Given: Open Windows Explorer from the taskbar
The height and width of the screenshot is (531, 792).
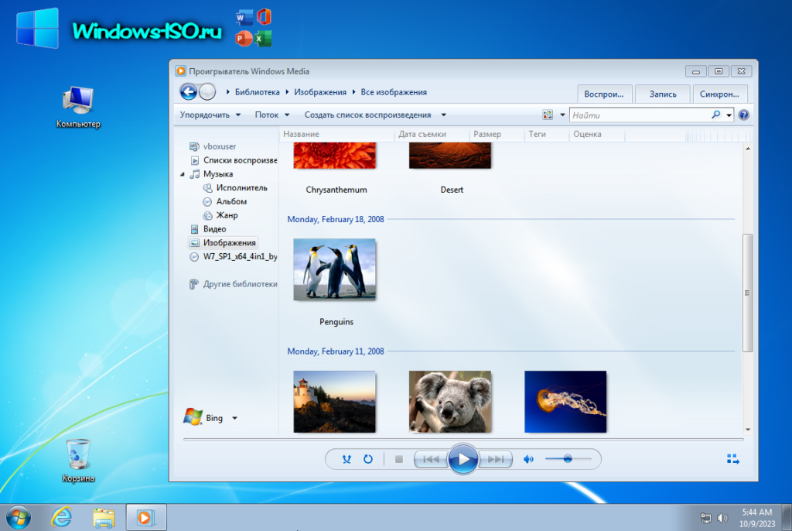Looking at the screenshot, I should [104, 518].
